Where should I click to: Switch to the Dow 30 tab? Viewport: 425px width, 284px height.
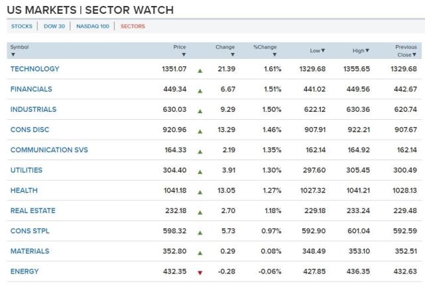pyautogui.click(x=53, y=26)
